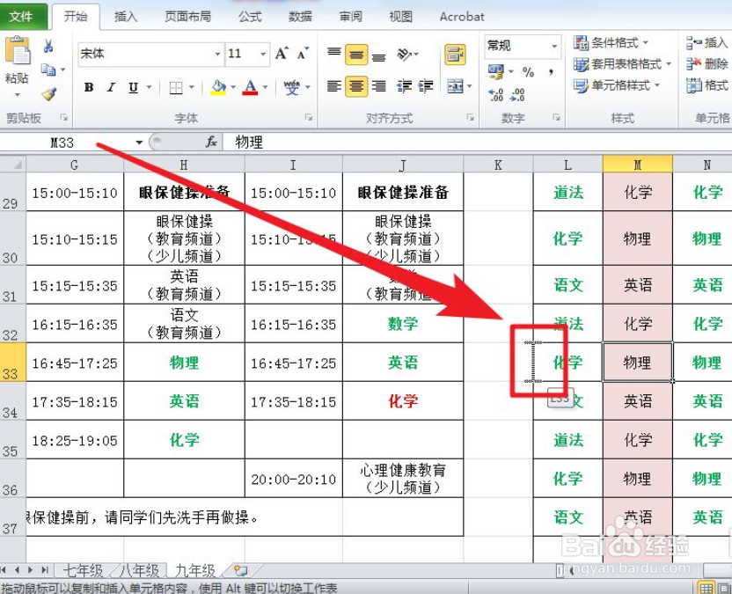Apply comma style
This screenshot has width=732, height=594.
pos(552,72)
